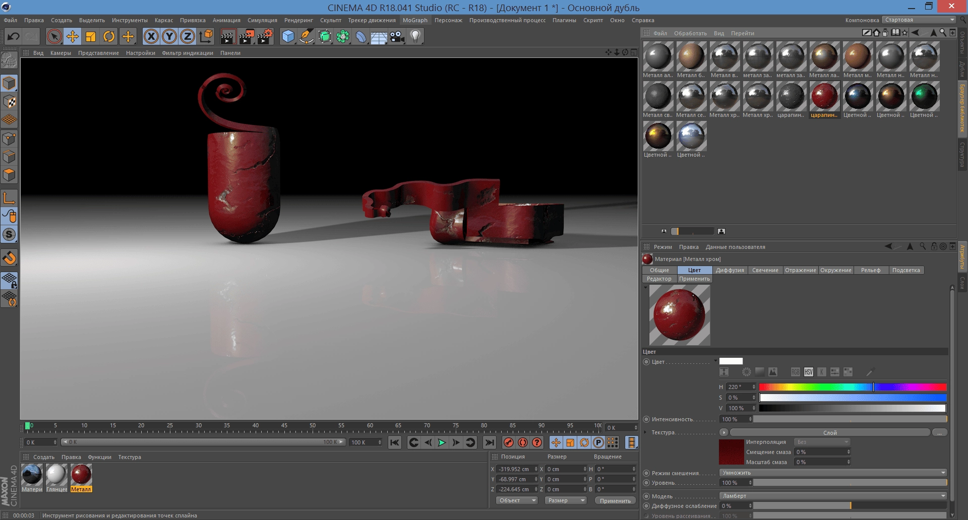Toggle Autokeying red circle button
The width and height of the screenshot is (968, 520).
pyautogui.click(x=523, y=442)
